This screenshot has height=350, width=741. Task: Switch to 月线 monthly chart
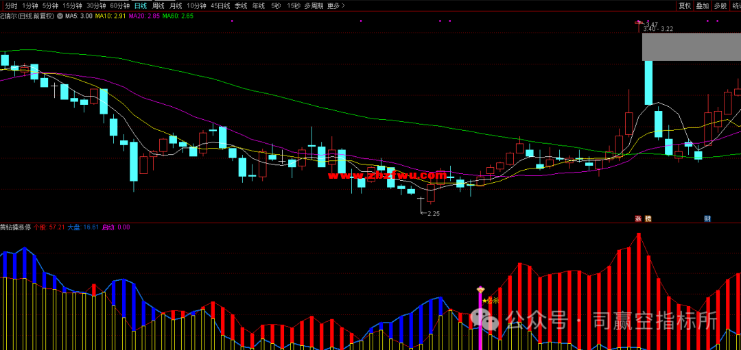[x=176, y=6]
